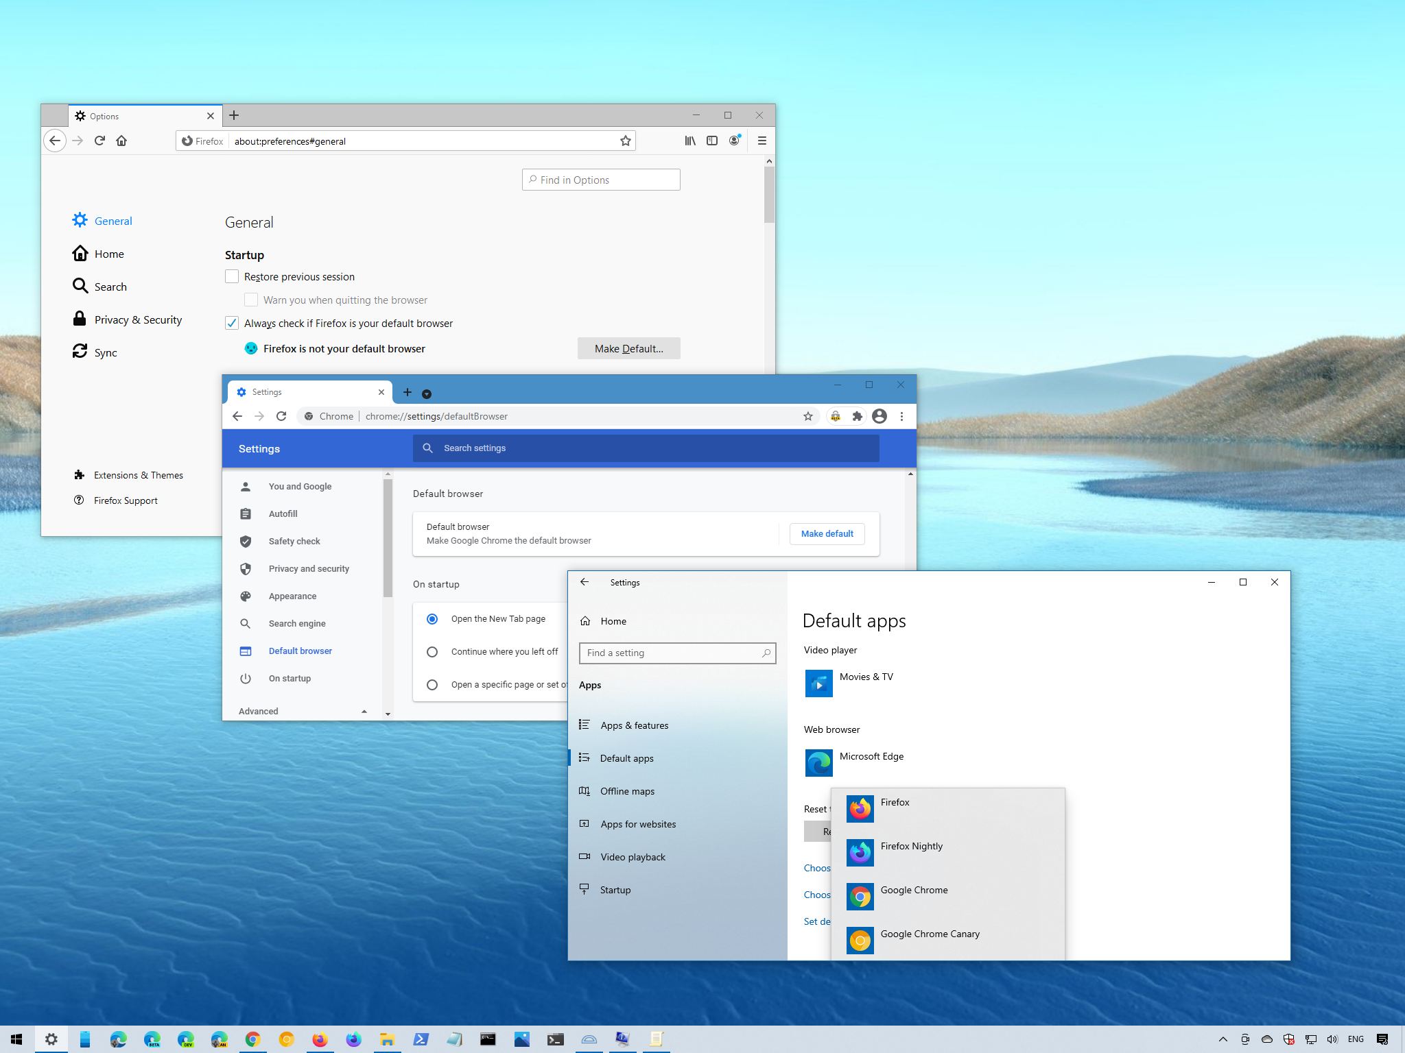
Task: Open Windows Start menu
Action: pos(16,1039)
